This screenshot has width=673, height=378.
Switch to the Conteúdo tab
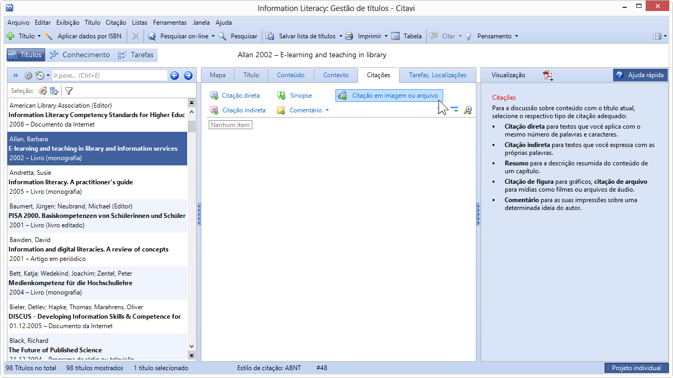[291, 75]
